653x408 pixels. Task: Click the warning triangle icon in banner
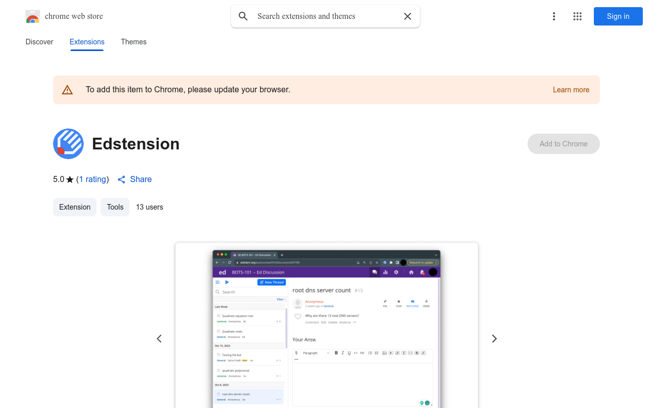[x=67, y=90]
